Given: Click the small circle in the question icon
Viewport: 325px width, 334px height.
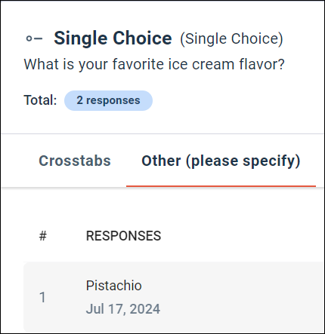Looking at the screenshot, I should (x=29, y=38).
